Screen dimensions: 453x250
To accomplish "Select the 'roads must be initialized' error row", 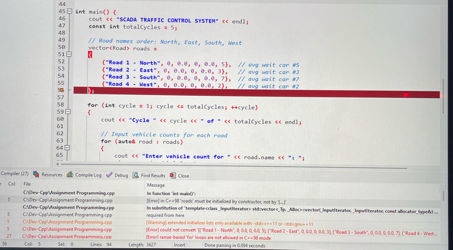I will coord(220,201).
